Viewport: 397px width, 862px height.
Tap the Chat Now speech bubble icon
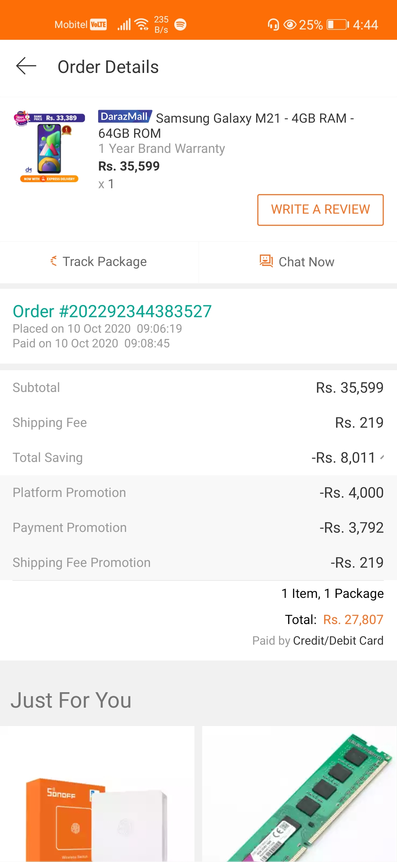click(x=266, y=261)
